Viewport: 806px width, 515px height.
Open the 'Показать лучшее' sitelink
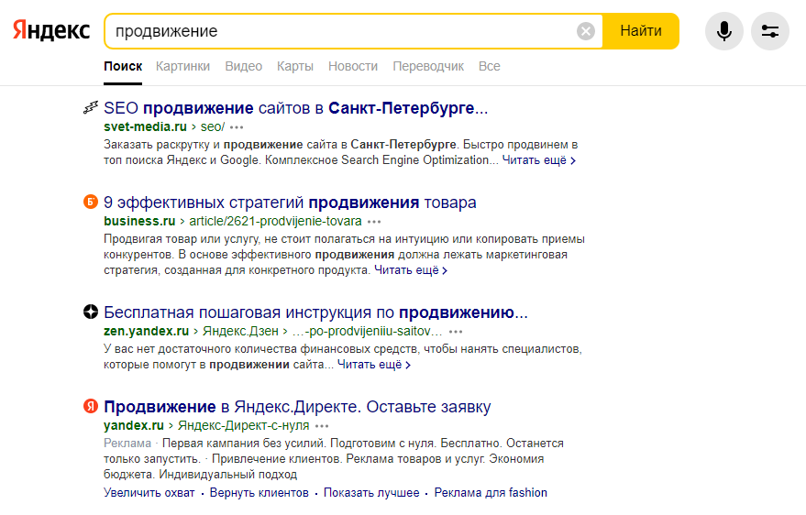coord(371,493)
